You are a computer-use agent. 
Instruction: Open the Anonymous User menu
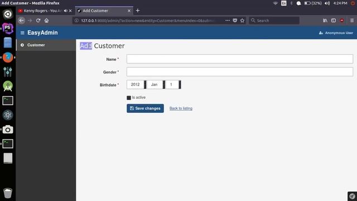click(x=336, y=33)
